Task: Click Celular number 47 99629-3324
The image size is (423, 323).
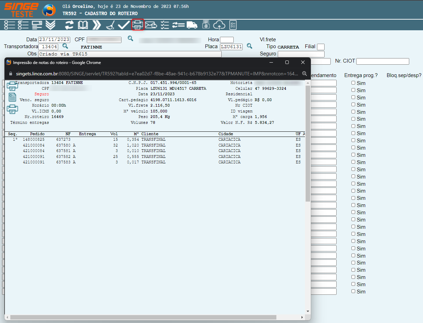Action: pyautogui.click(x=271, y=88)
